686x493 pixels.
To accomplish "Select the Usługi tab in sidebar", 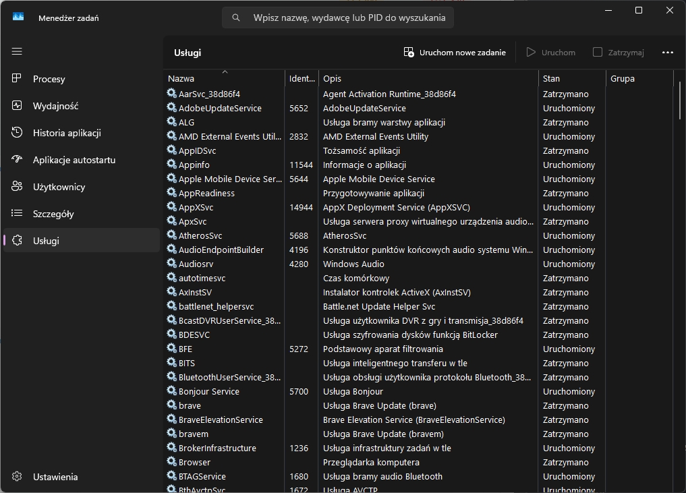I will pos(46,241).
